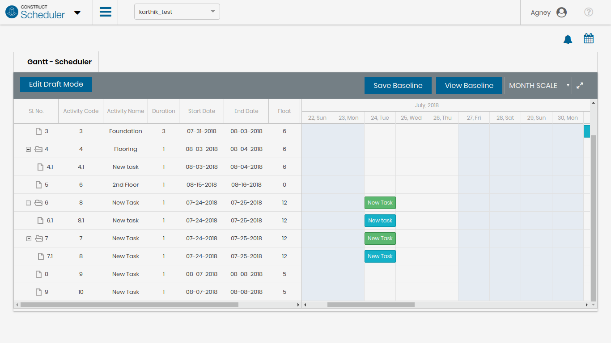611x343 pixels.
Task: Click Save Baseline
Action: (398, 86)
